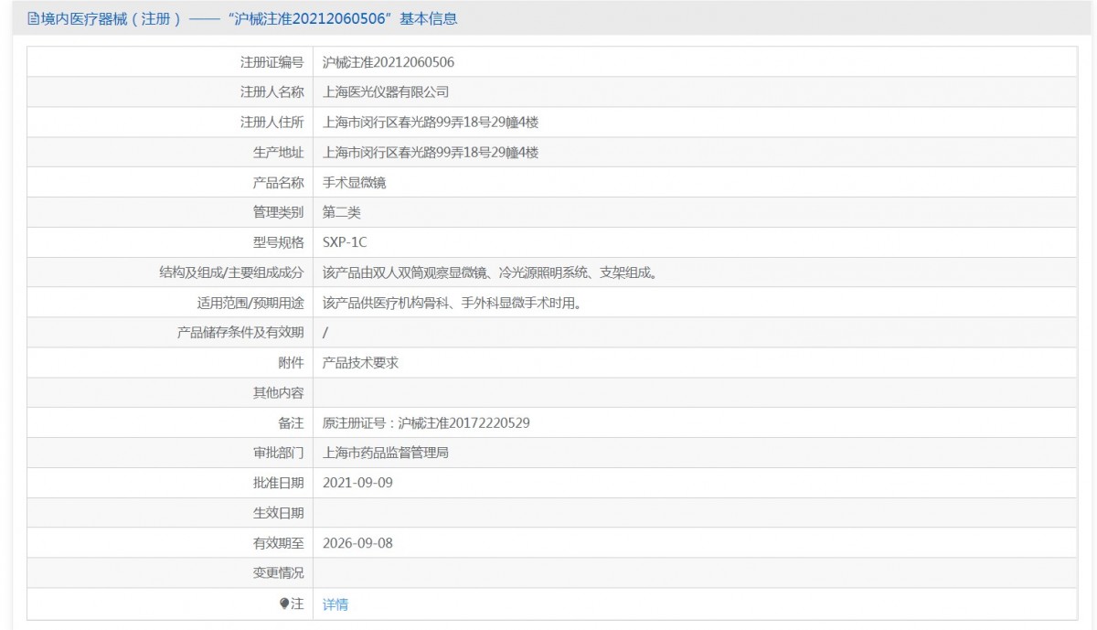Open the 详情 link in the 注 row
1097x630 pixels.
click(x=335, y=604)
